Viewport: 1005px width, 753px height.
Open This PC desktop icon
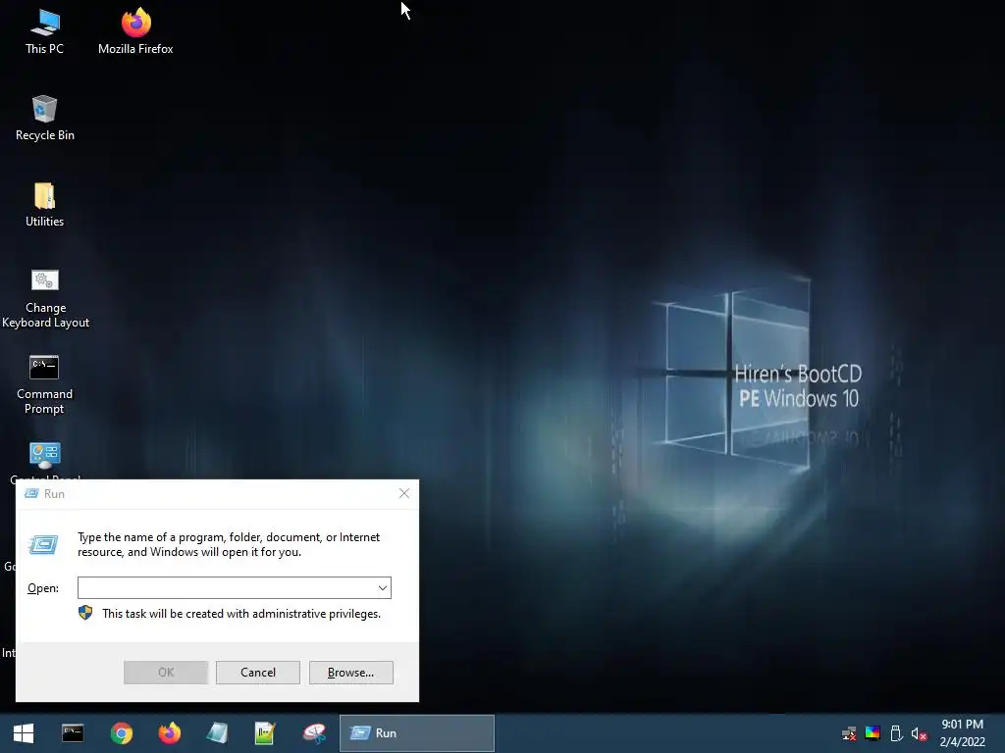coord(45,32)
